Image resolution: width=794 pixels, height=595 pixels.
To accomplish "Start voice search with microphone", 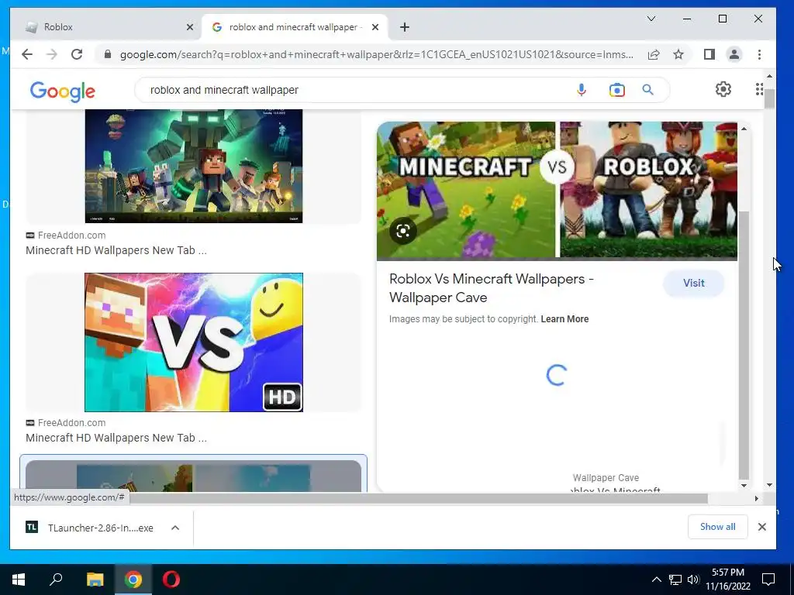I will pyautogui.click(x=582, y=90).
